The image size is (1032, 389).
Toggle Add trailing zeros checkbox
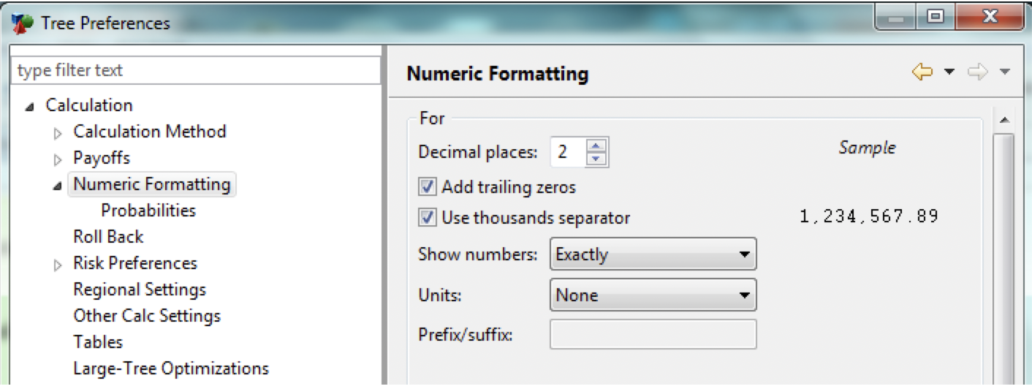tap(428, 187)
